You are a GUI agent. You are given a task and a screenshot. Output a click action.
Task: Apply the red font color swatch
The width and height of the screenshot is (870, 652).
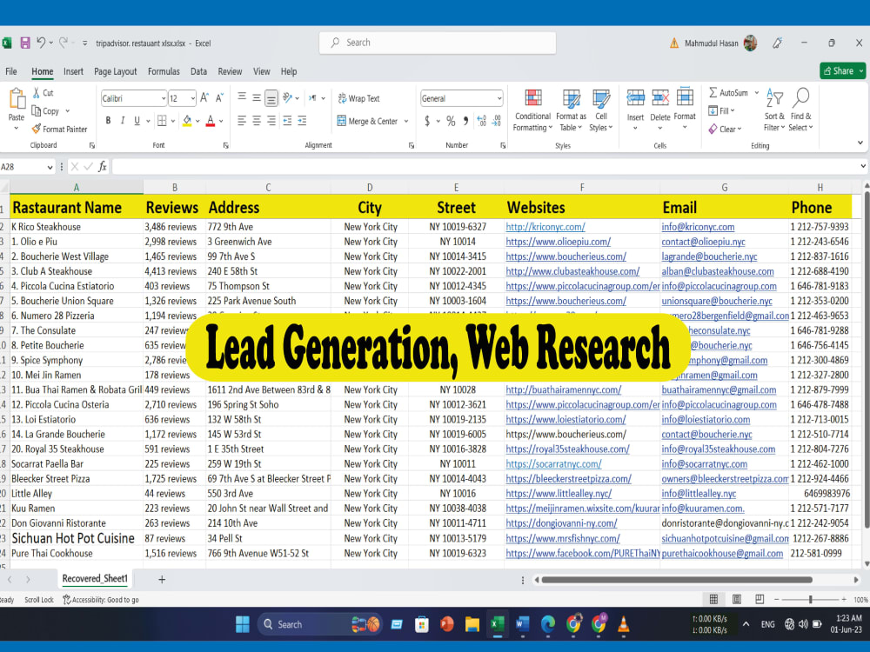coord(211,120)
